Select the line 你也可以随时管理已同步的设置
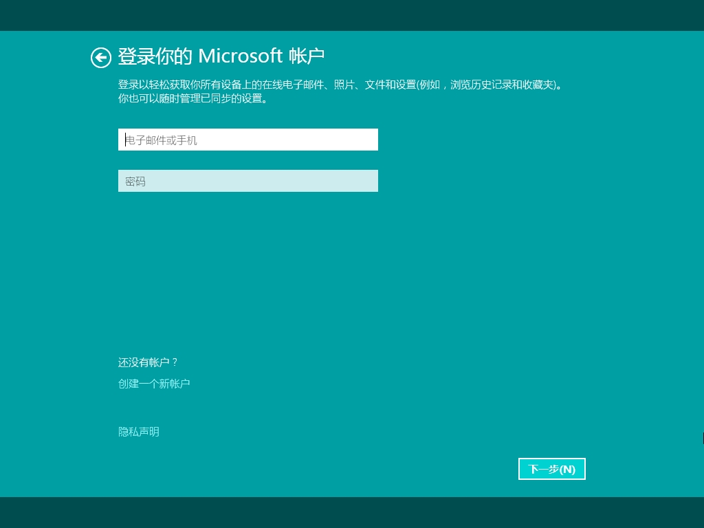 pos(192,98)
